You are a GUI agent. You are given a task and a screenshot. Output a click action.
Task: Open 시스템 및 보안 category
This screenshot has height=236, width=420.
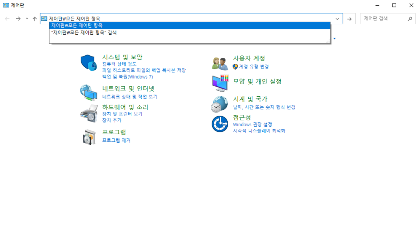pyautogui.click(x=122, y=57)
